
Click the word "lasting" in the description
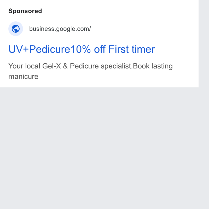coord(162,66)
